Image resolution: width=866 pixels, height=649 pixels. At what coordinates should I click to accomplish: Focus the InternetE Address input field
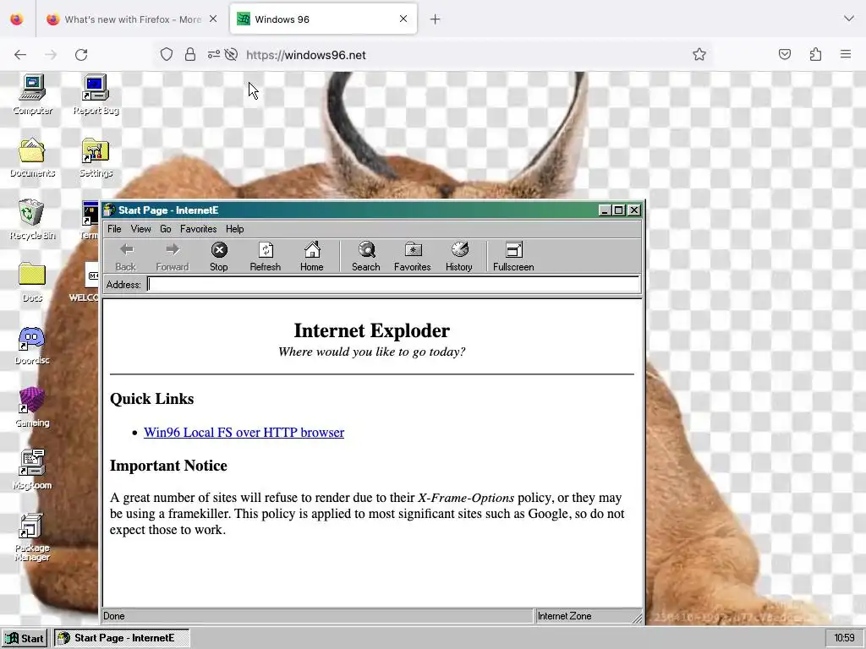click(393, 284)
